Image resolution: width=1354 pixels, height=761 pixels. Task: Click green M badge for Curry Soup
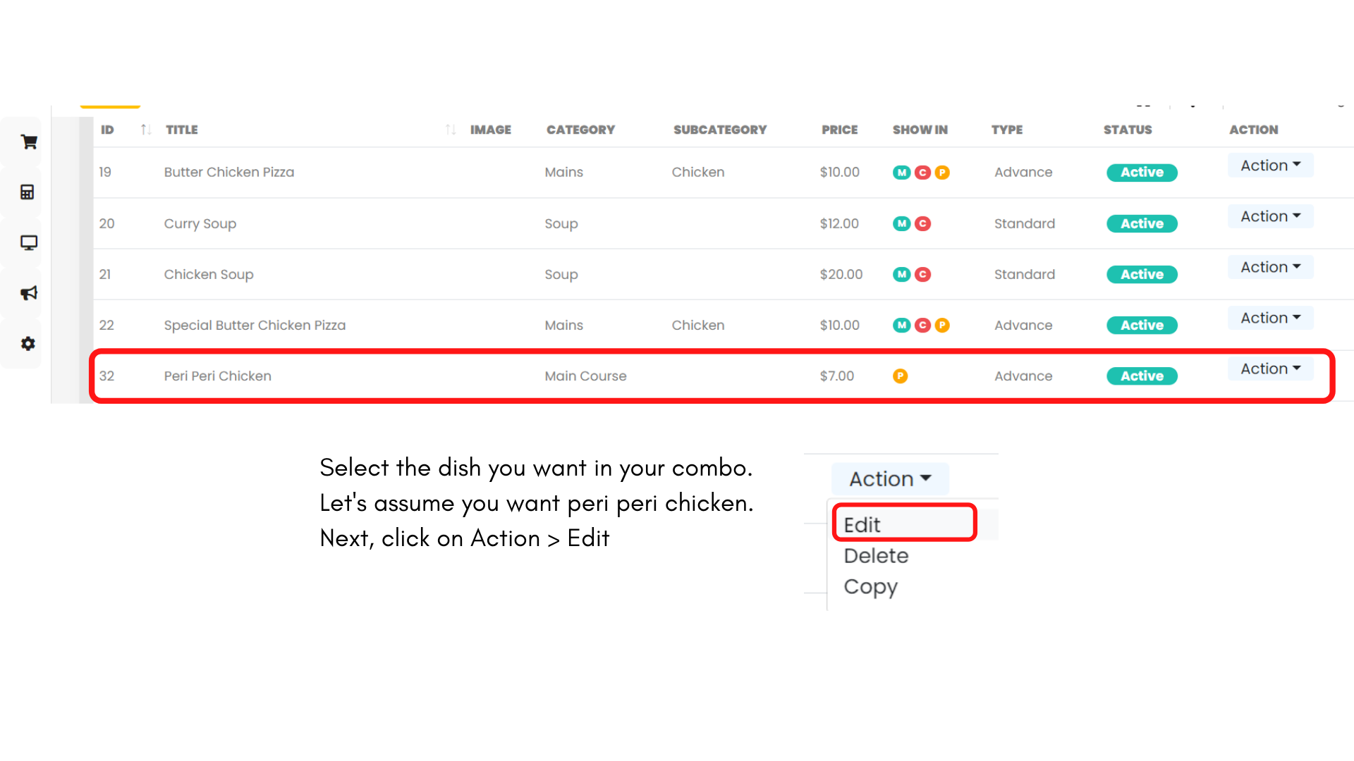click(x=901, y=223)
